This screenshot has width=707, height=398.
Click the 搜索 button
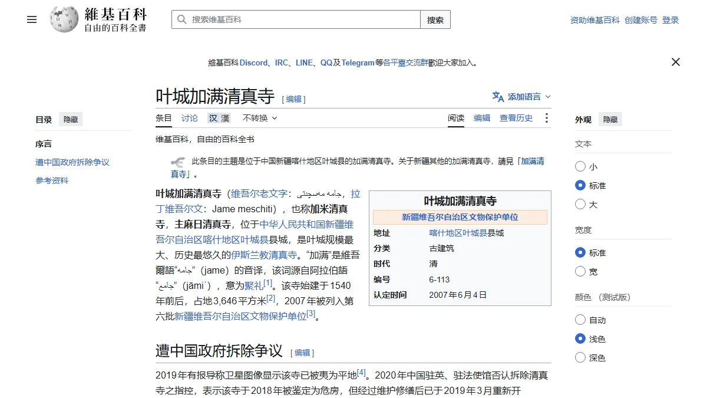(x=435, y=19)
